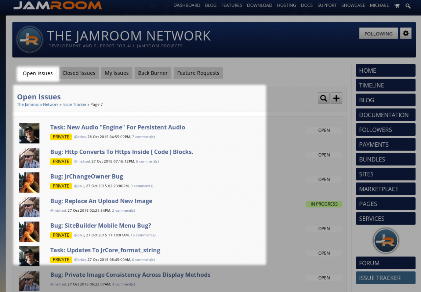Click 'The Jamroom Network' profile title
This screenshot has width=421, height=292.
(129, 36)
